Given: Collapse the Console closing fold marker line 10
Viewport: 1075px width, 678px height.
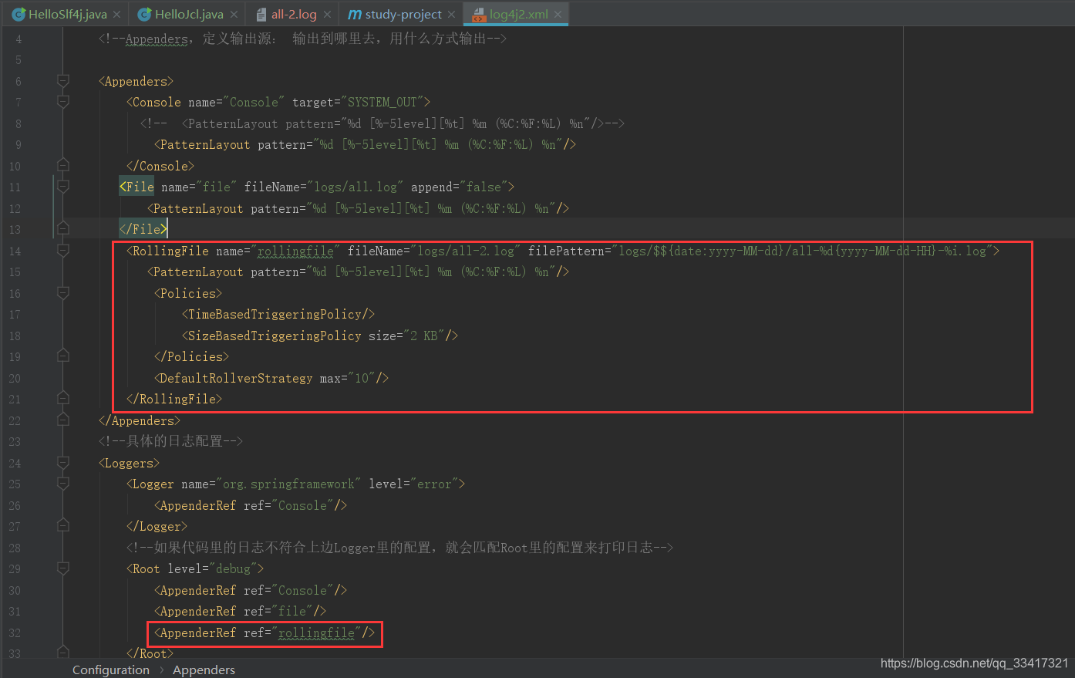Looking at the screenshot, I should [63, 165].
